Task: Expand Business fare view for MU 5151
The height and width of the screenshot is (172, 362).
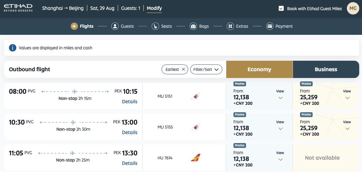Action: (347, 94)
